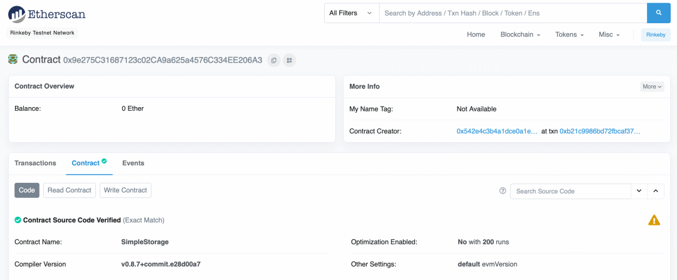
Task: Open creation transaction 0xb21c9986bd72fbcaf37…
Action: coord(600,131)
